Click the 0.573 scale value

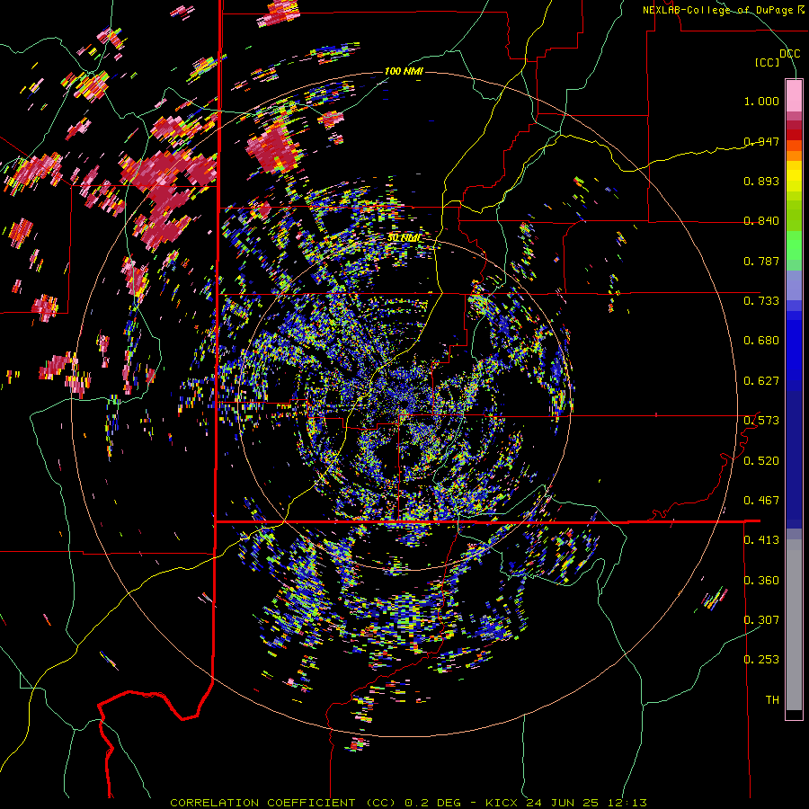pyautogui.click(x=761, y=421)
